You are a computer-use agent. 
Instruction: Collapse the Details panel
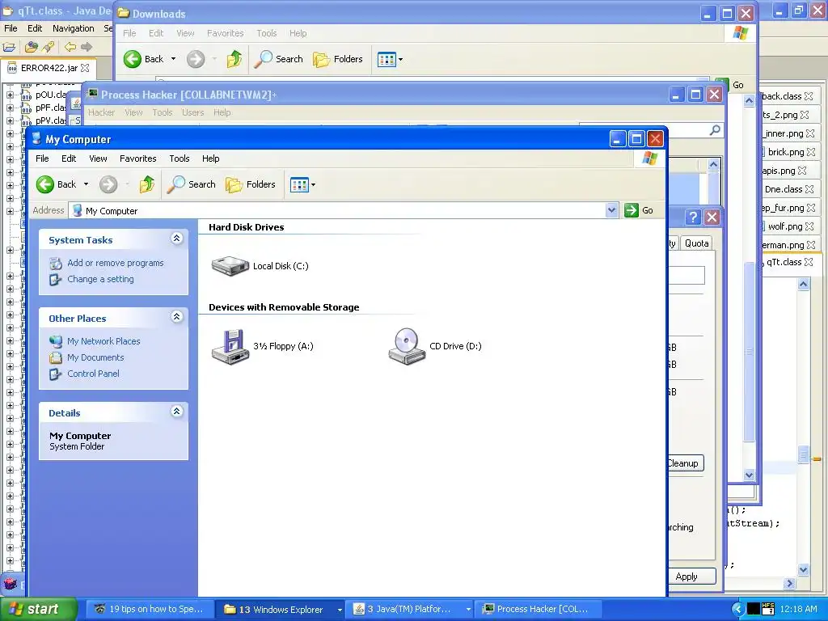tap(177, 412)
